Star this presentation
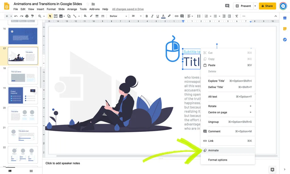The image size is (290, 174). (x=88, y=4)
